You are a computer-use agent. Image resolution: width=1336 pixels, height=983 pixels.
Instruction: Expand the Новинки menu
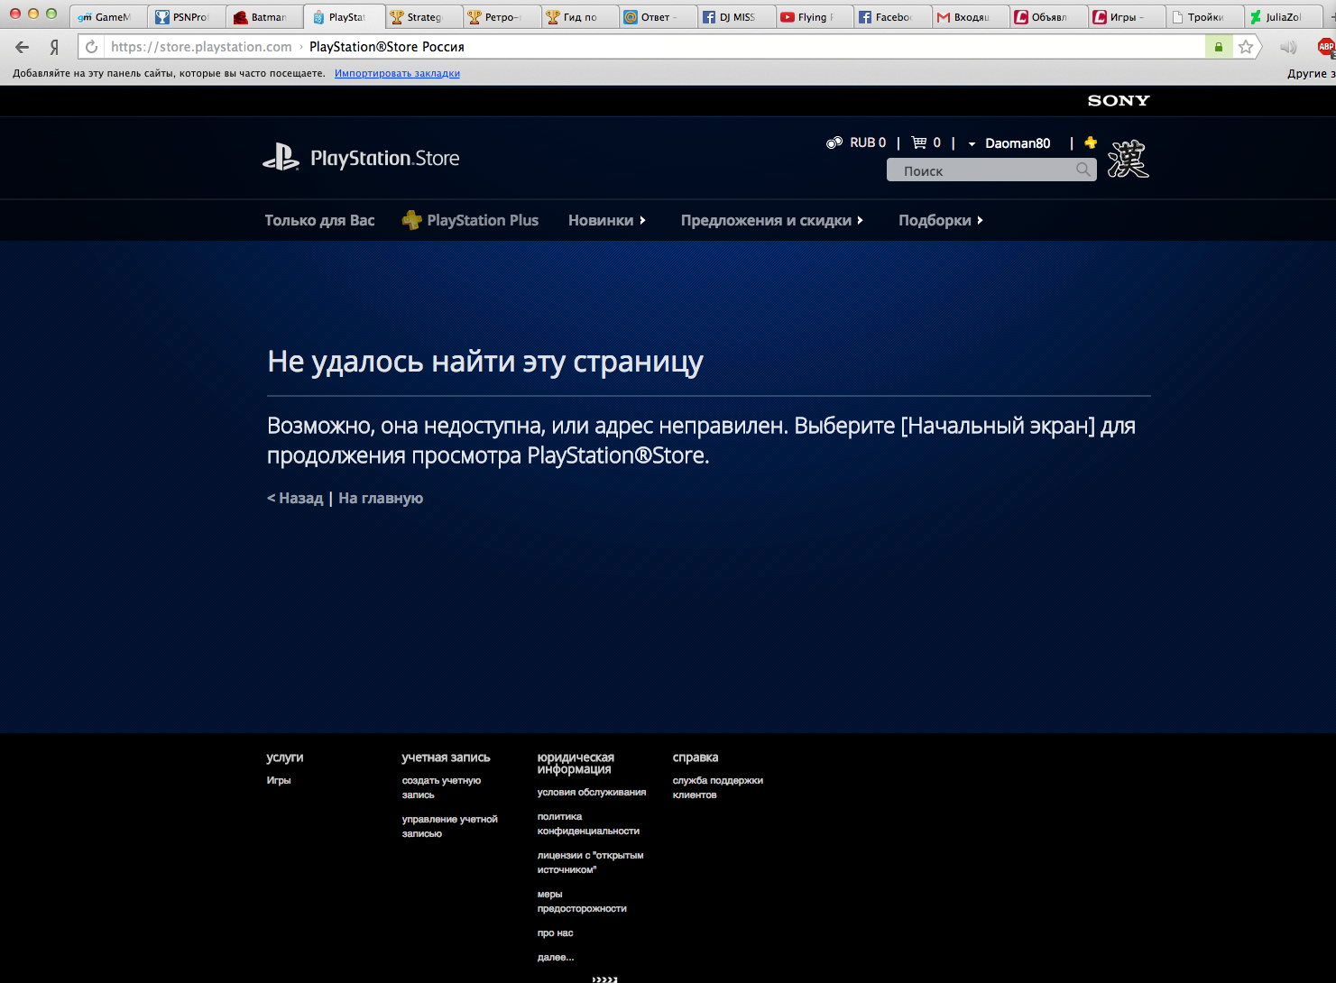tap(607, 220)
